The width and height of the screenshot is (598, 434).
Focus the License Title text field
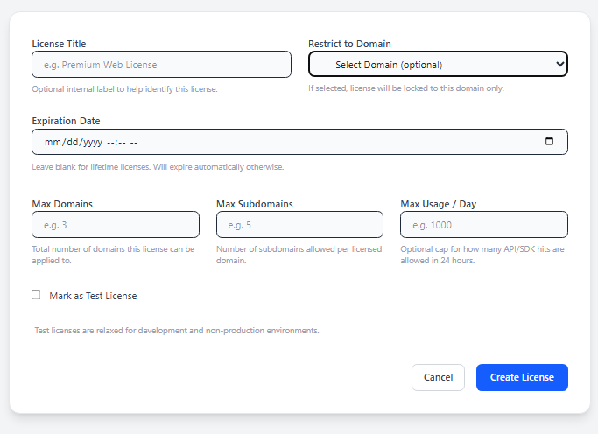pyautogui.click(x=161, y=65)
